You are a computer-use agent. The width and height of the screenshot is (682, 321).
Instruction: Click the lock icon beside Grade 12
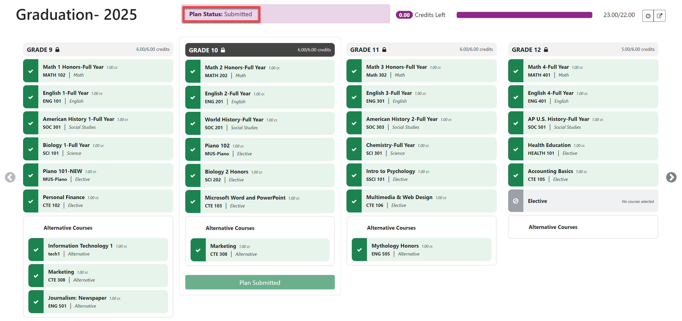point(546,49)
